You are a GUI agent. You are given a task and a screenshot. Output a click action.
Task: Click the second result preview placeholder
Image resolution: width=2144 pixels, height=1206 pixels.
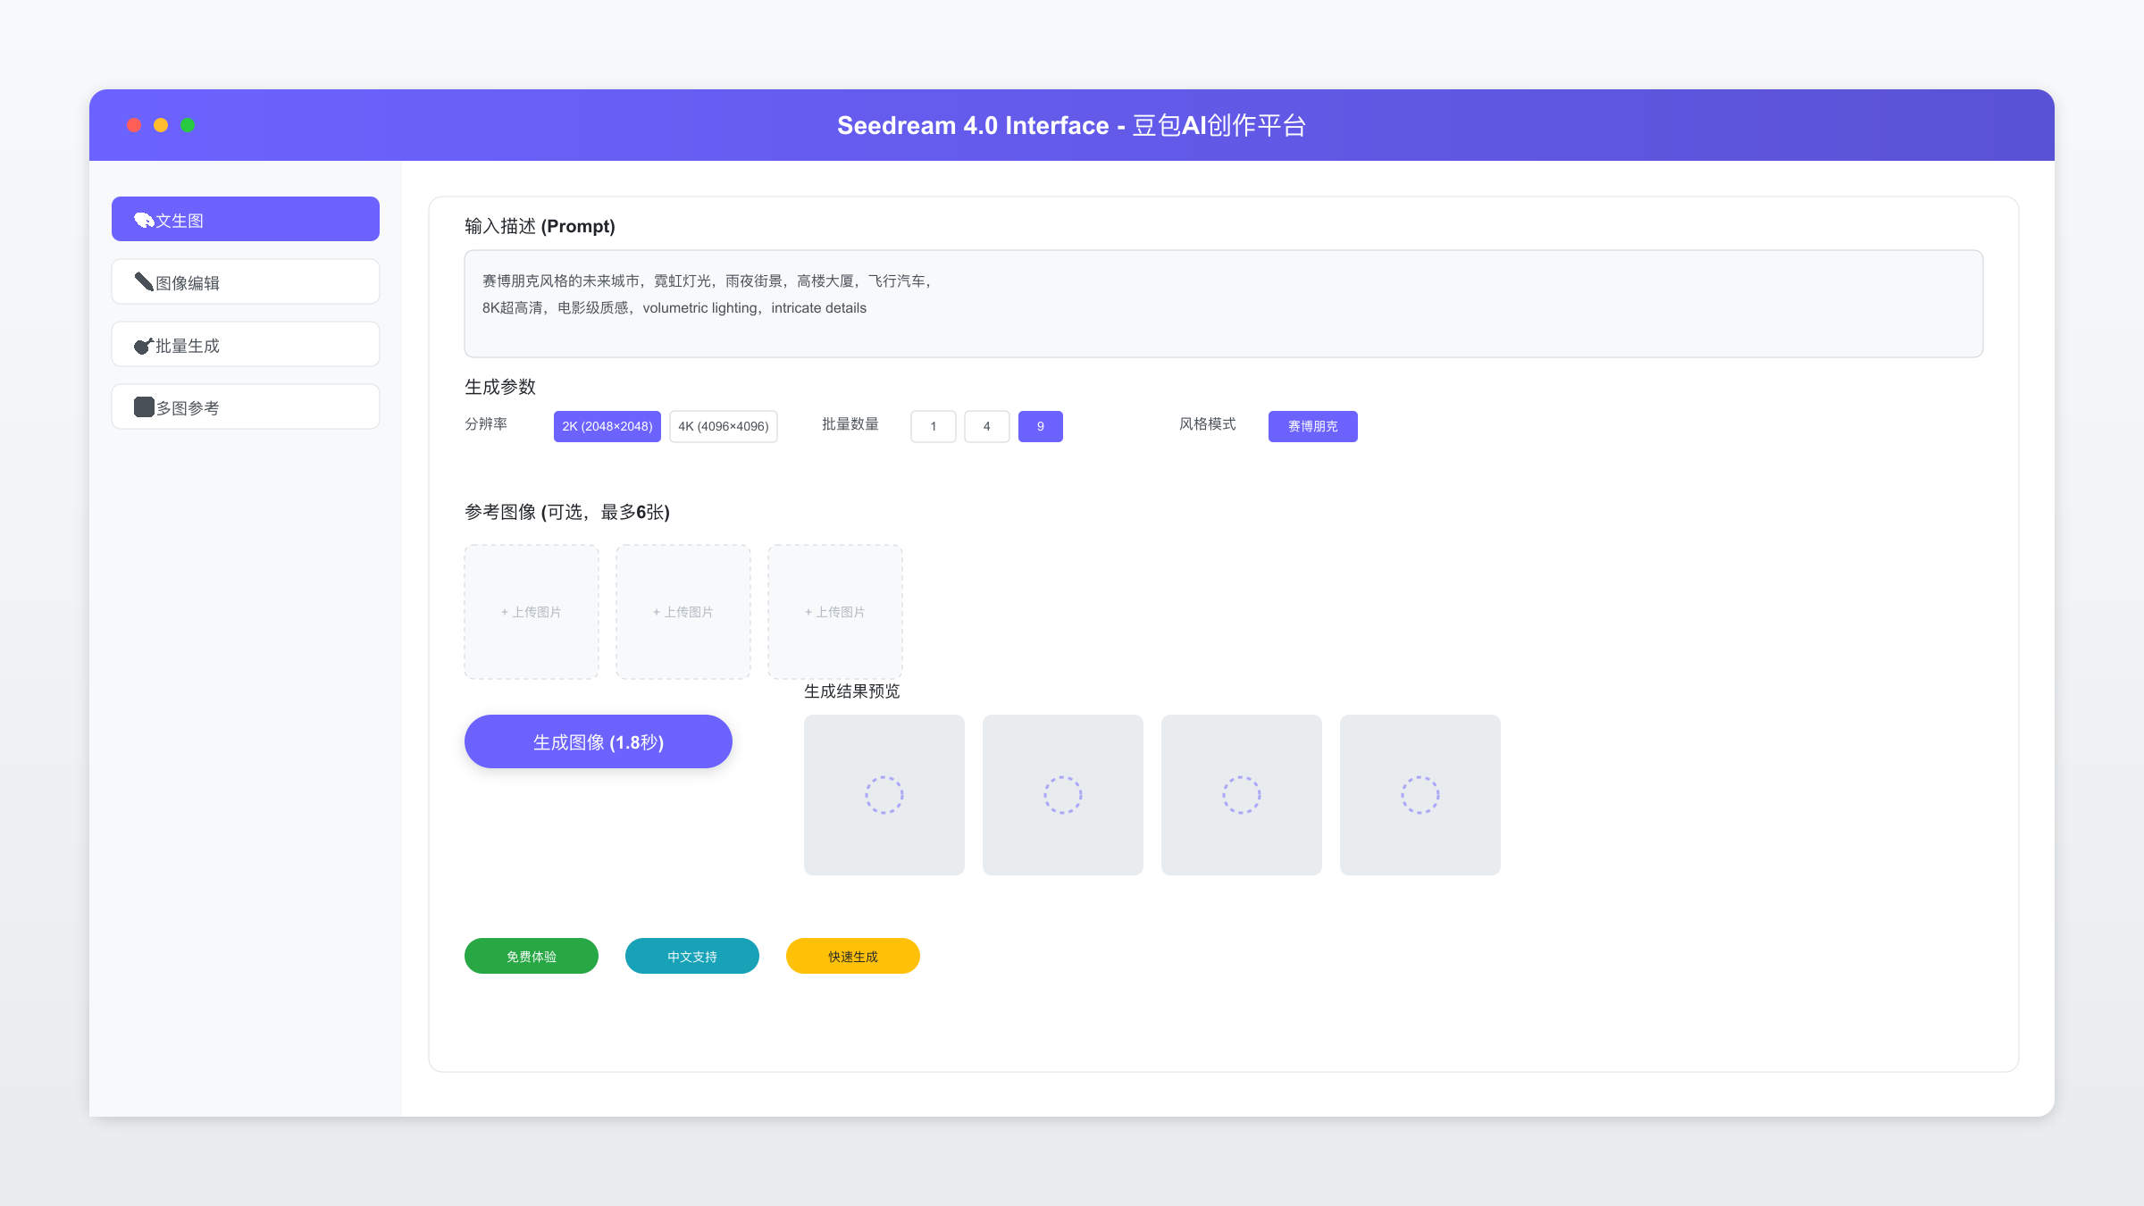click(x=1063, y=795)
